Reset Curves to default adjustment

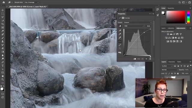(x=142, y=59)
